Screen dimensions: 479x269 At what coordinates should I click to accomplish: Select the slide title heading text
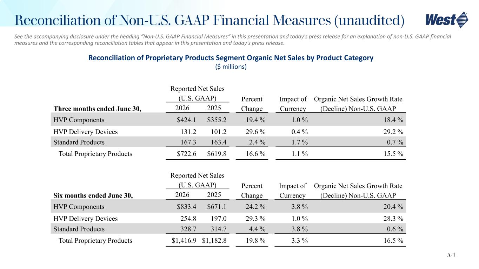tap(209, 20)
